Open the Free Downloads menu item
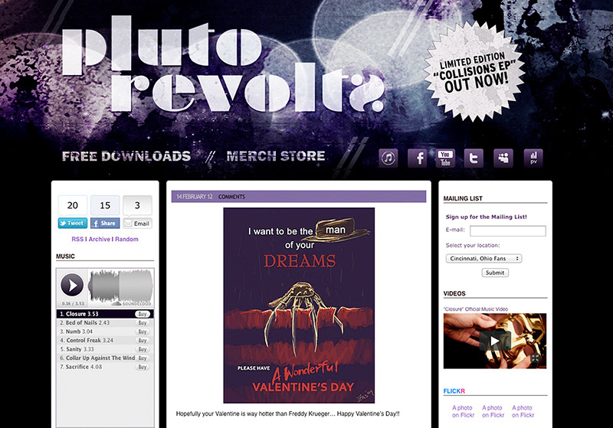The height and width of the screenshot is (428, 613). click(x=126, y=156)
